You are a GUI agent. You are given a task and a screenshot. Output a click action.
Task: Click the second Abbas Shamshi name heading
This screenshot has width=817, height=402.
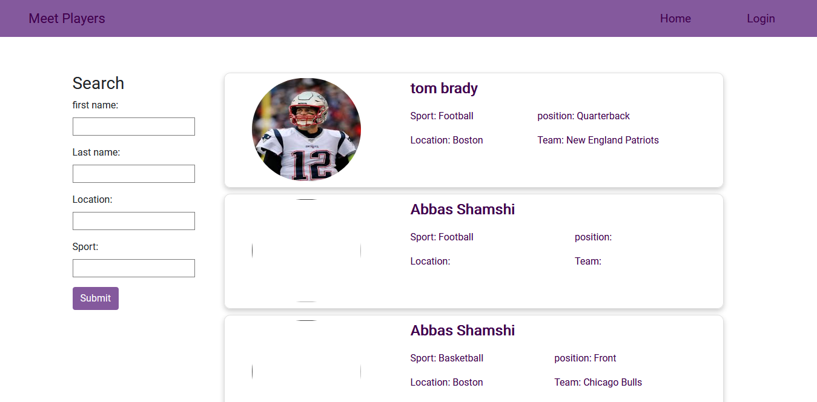pos(463,331)
